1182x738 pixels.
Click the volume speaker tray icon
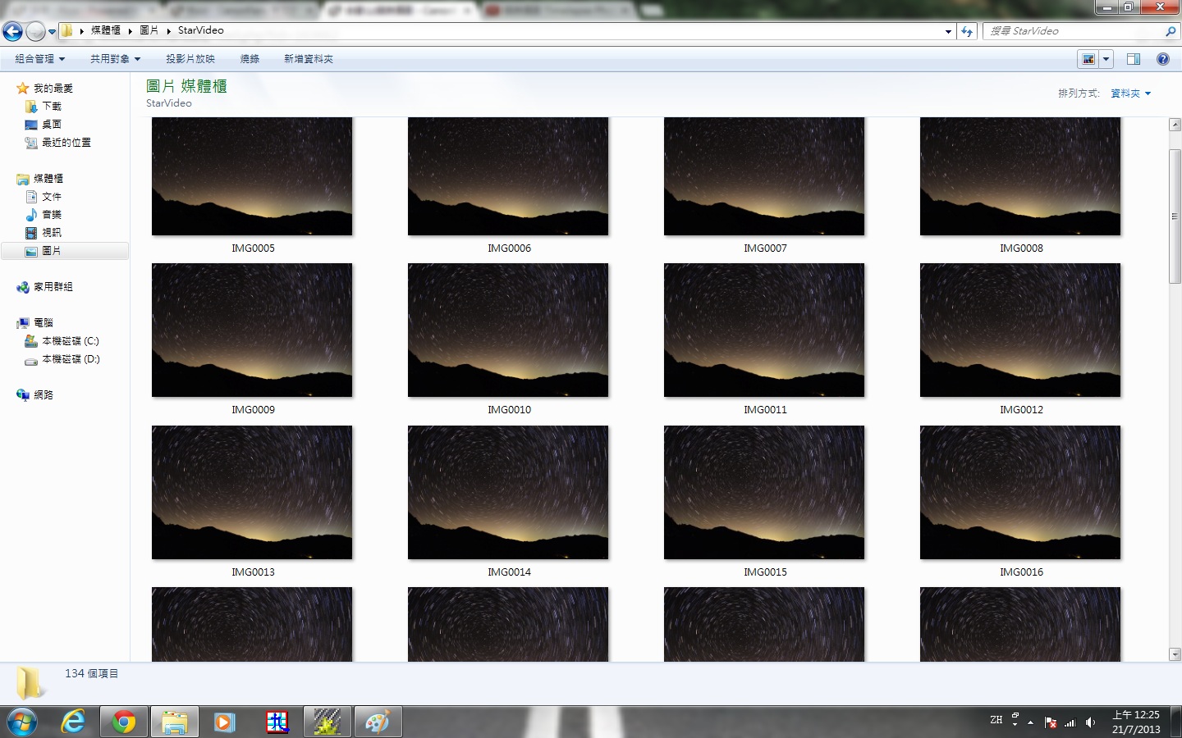pos(1090,722)
